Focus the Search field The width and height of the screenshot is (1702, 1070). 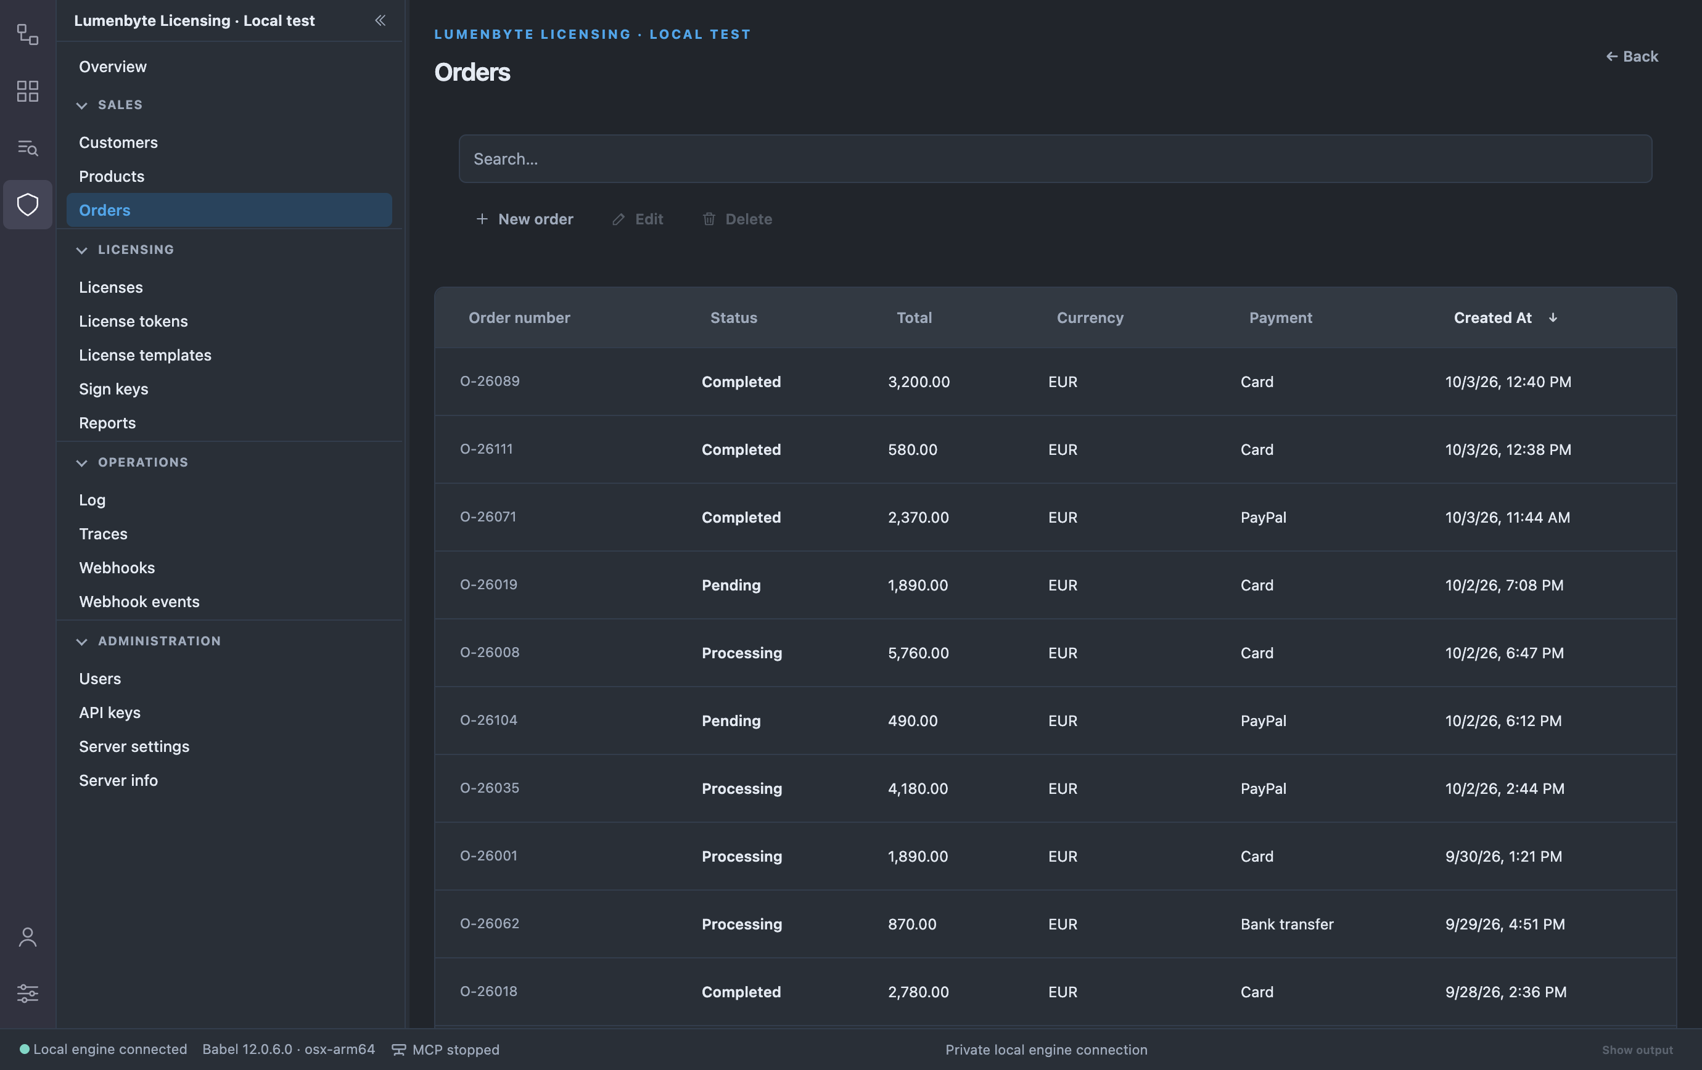(x=1055, y=159)
